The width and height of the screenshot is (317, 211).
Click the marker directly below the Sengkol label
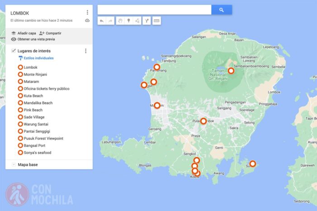197,160
